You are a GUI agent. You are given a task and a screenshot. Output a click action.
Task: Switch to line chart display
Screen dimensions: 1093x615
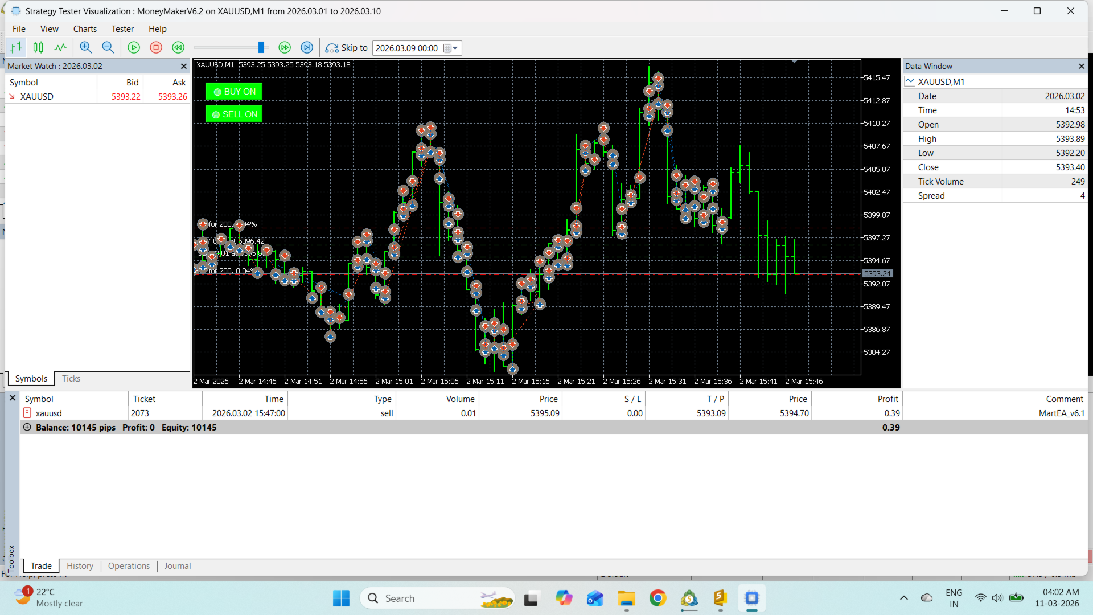pyautogui.click(x=60, y=48)
